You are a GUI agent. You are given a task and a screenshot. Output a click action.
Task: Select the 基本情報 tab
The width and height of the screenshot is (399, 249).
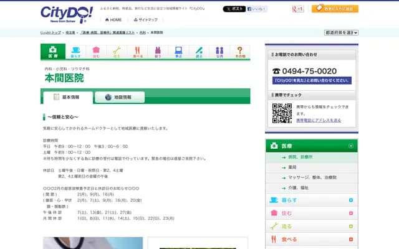(x=67, y=97)
